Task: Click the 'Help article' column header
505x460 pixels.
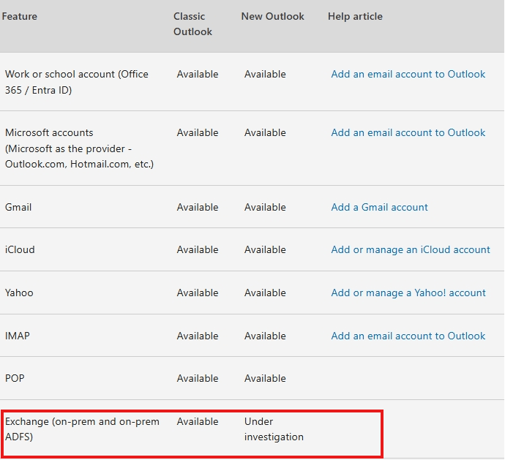Action: click(x=355, y=16)
